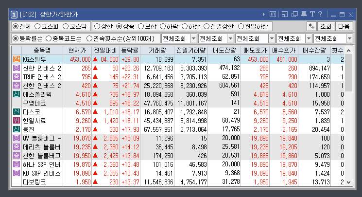
Task: Select the 전체 market radio button
Action: click(x=16, y=26)
